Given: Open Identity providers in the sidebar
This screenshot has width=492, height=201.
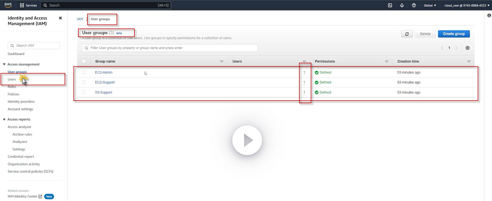Looking at the screenshot, I should pos(21,101).
